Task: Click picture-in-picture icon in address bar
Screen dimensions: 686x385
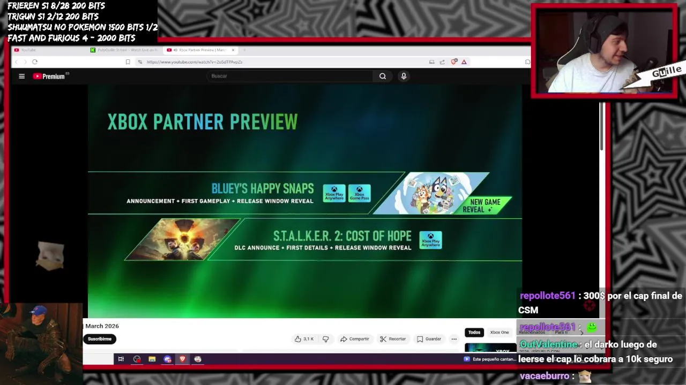Action: [x=431, y=62]
